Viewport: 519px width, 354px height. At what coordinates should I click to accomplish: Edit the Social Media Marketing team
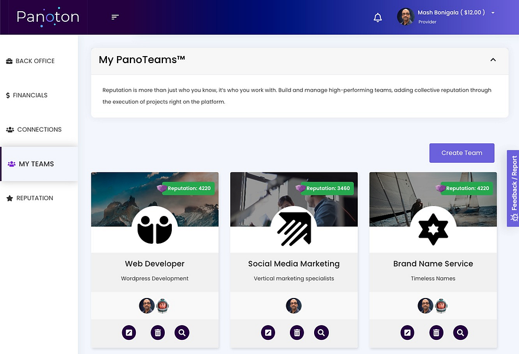(268, 333)
